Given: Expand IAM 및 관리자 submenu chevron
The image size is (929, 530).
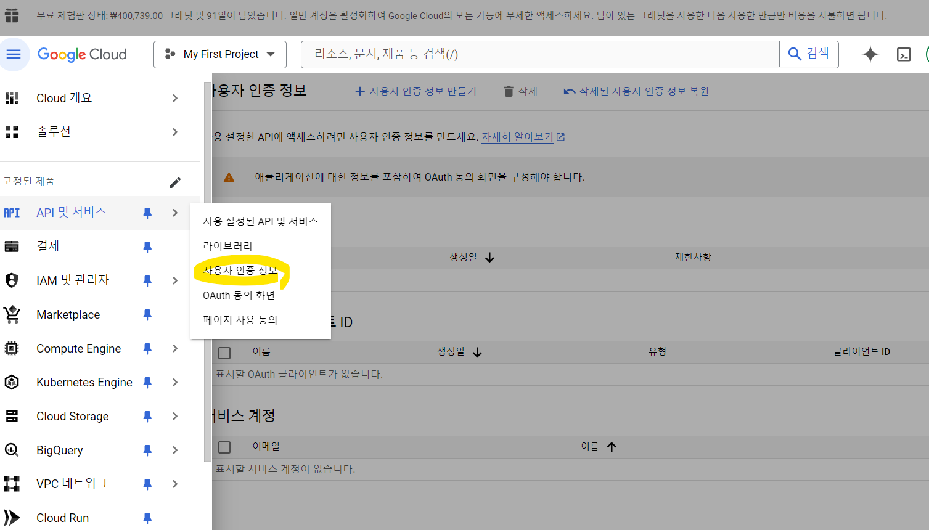Looking at the screenshot, I should coord(175,280).
